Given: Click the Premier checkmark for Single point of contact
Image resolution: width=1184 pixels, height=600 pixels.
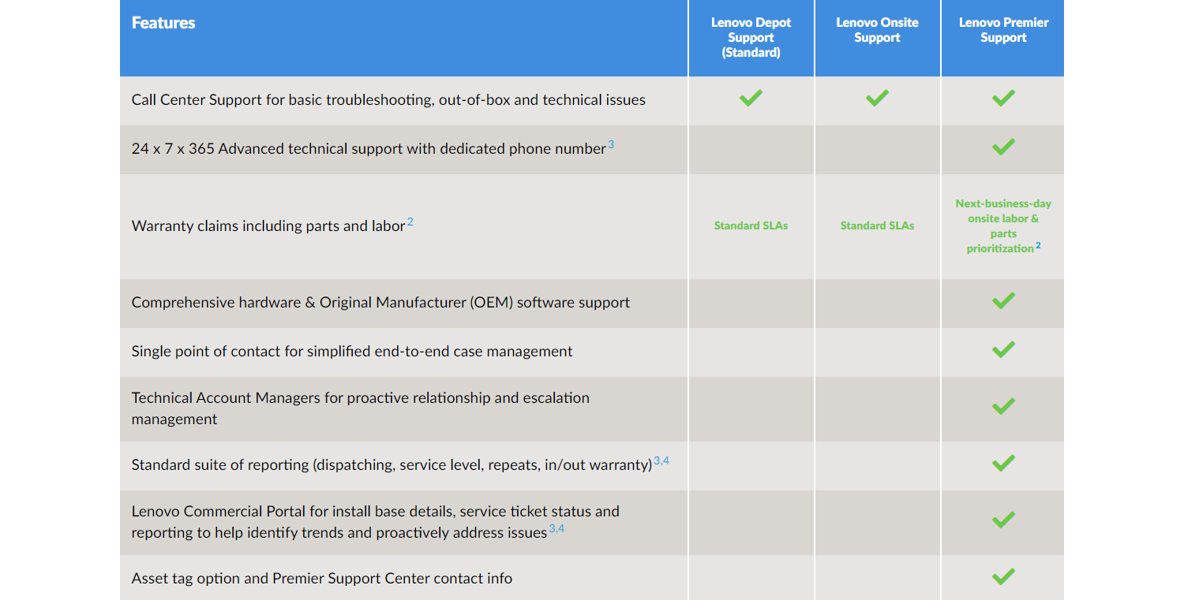Looking at the screenshot, I should click(1003, 350).
